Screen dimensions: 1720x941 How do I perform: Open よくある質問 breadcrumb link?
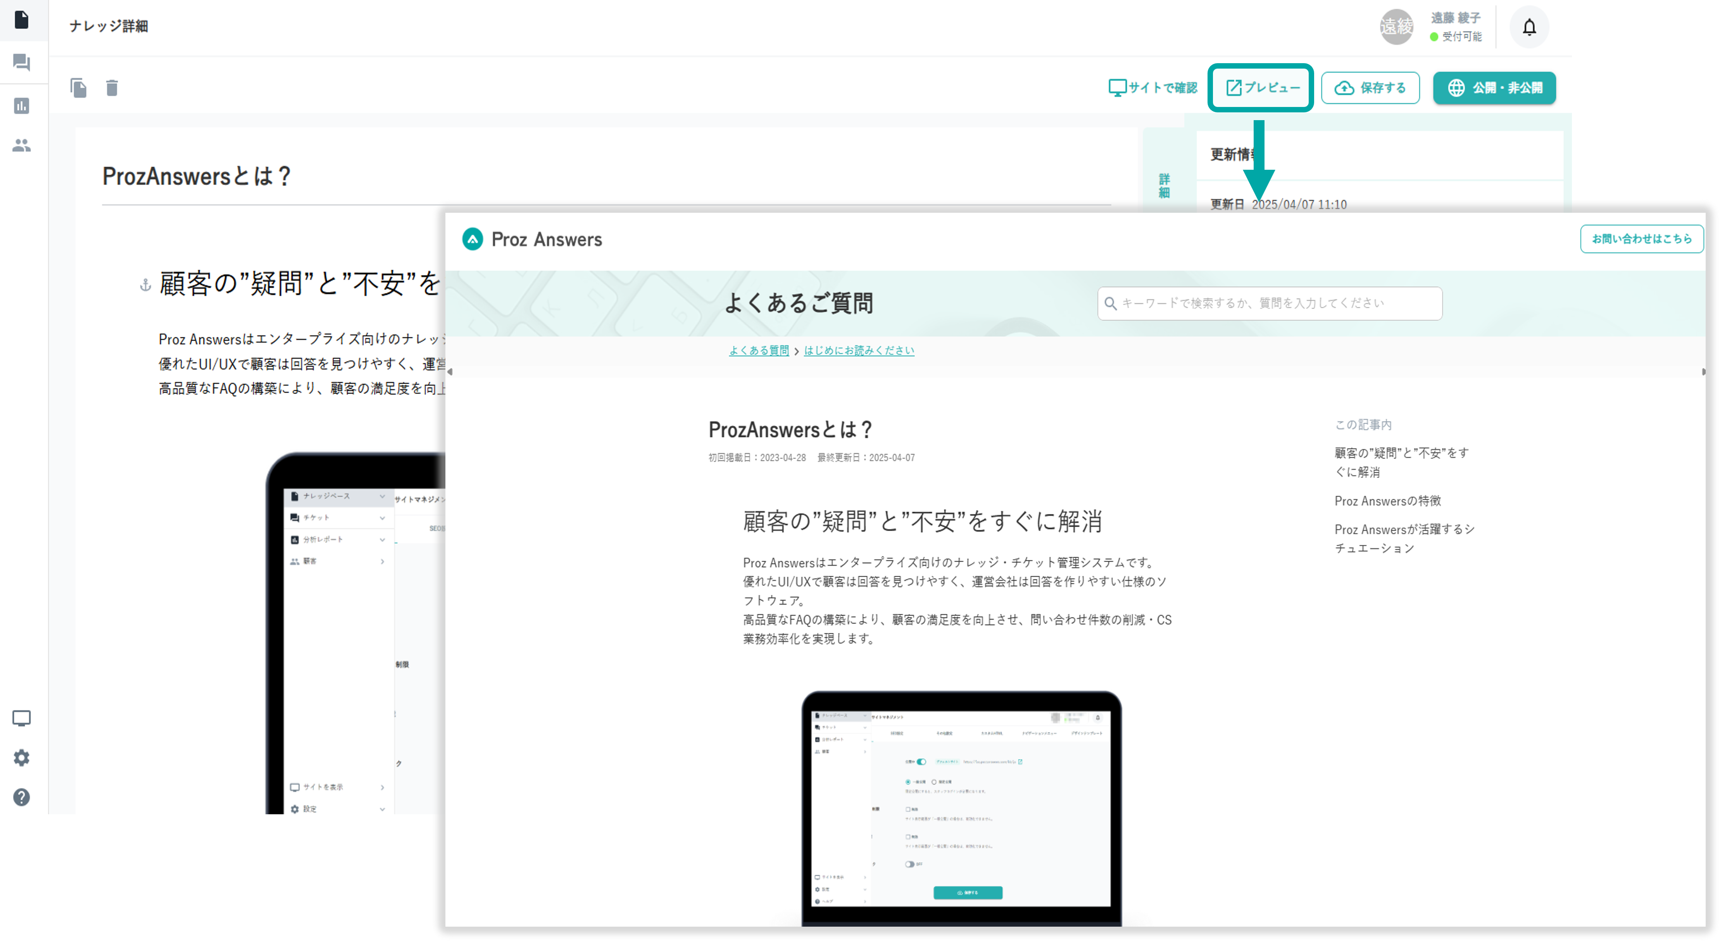click(759, 350)
